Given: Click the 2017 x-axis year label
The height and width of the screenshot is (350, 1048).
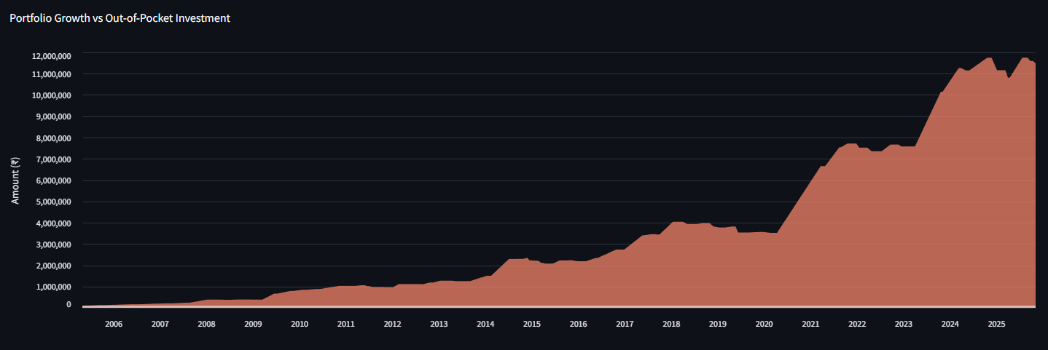Looking at the screenshot, I should [625, 325].
